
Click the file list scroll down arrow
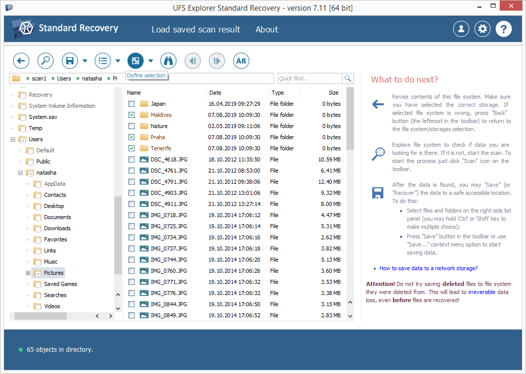[350, 316]
